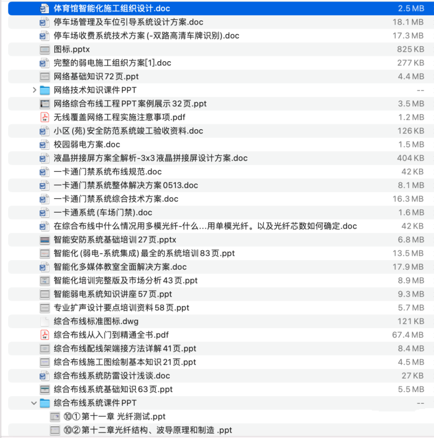The height and width of the screenshot is (438, 434).
Task: Click the pptx icon for 智能安防系统基础培训27页
Action: pyautogui.click(x=44, y=240)
